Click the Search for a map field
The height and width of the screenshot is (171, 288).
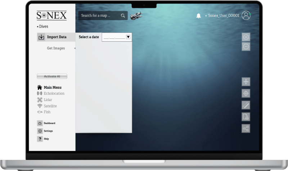pos(99,15)
